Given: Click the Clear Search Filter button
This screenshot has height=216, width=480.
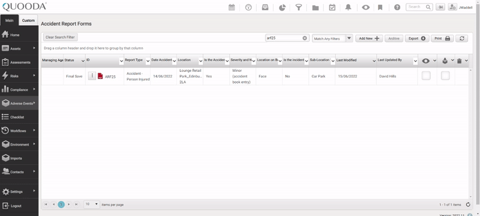Looking at the screenshot, I should 61,37.
